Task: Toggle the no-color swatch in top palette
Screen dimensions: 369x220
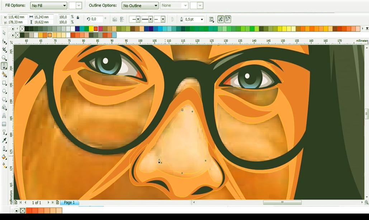Action: click(22, 29)
